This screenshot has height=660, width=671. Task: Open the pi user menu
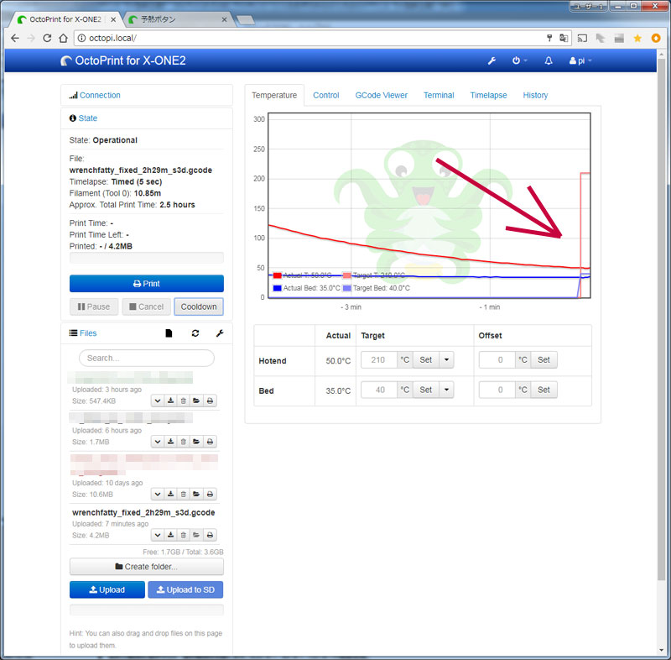click(580, 60)
